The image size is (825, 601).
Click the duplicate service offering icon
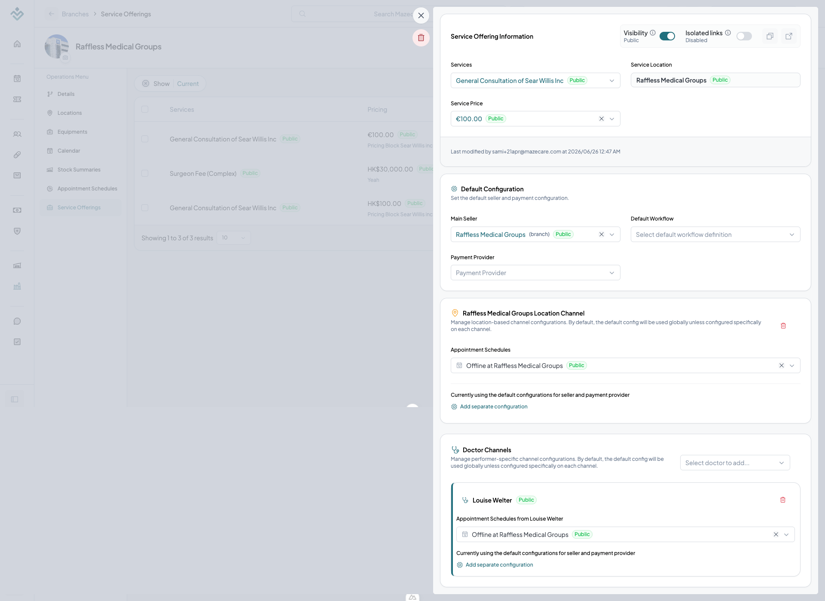(770, 36)
